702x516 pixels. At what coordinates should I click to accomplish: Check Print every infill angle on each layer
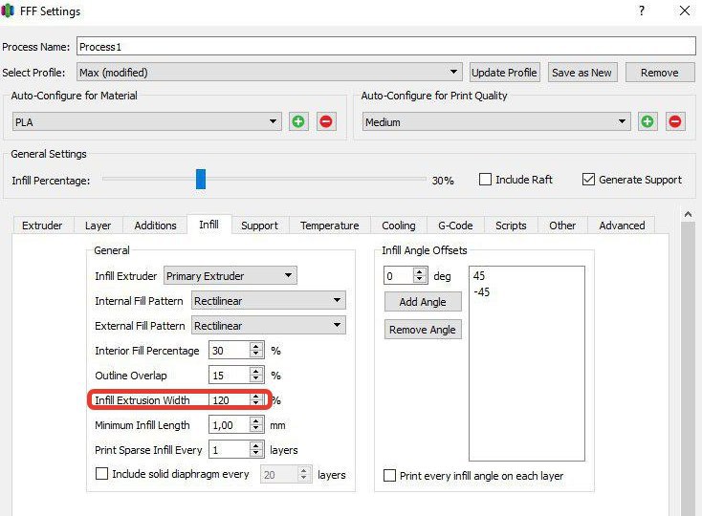(x=389, y=475)
